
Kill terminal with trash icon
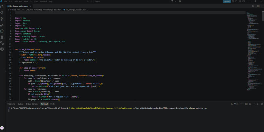(x=250, y=104)
